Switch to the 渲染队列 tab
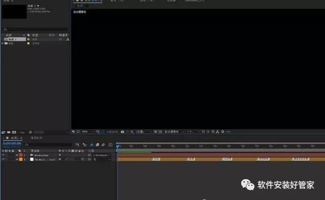 click(36, 138)
